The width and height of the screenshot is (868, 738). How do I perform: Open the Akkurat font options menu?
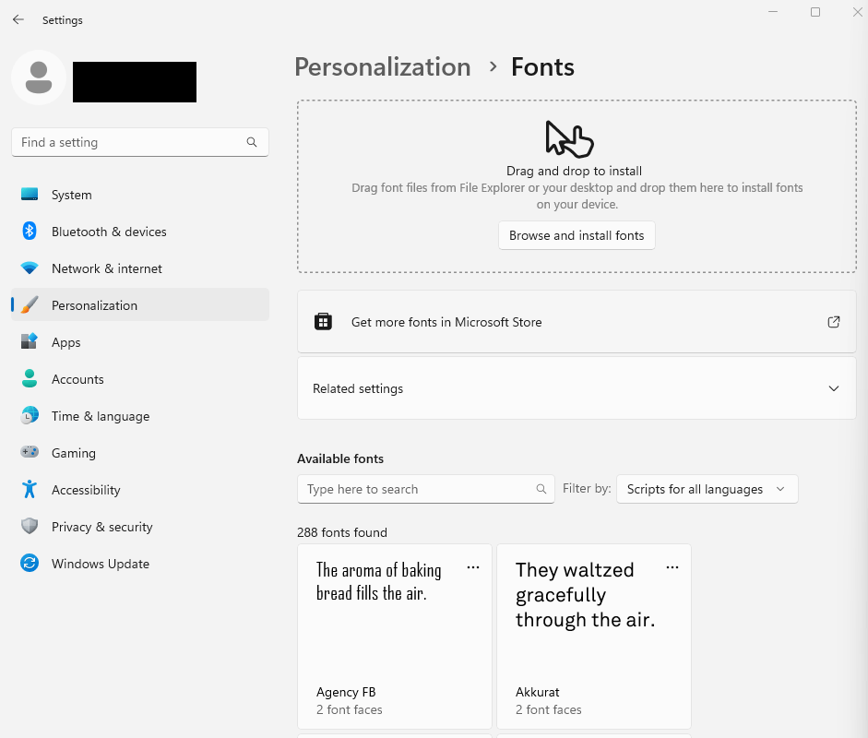pyautogui.click(x=672, y=568)
